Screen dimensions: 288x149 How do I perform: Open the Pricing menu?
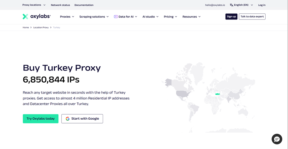click(x=171, y=17)
